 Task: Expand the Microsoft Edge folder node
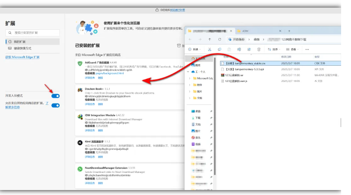[x=190, y=78]
